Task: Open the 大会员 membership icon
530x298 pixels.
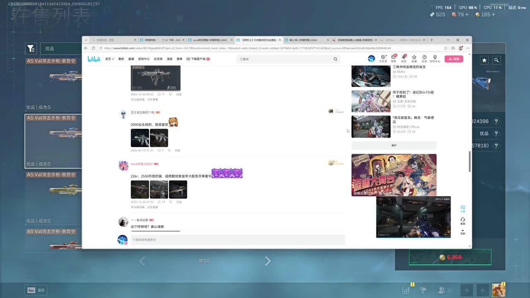Action: click(x=383, y=59)
